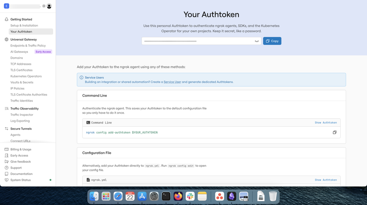The width and height of the screenshot is (367, 205).
Task: Toggle the light/dark theme sun icon
Action: (x=44, y=6)
